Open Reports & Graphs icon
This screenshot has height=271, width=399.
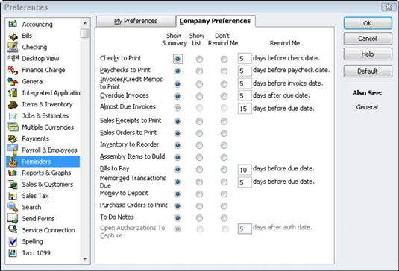point(13,173)
